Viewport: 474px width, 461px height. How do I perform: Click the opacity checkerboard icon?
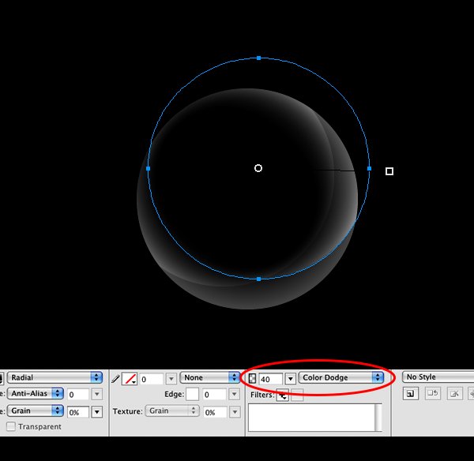click(x=252, y=378)
